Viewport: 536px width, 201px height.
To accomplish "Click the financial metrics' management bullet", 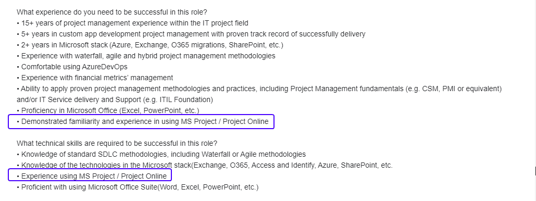I will point(95,78).
